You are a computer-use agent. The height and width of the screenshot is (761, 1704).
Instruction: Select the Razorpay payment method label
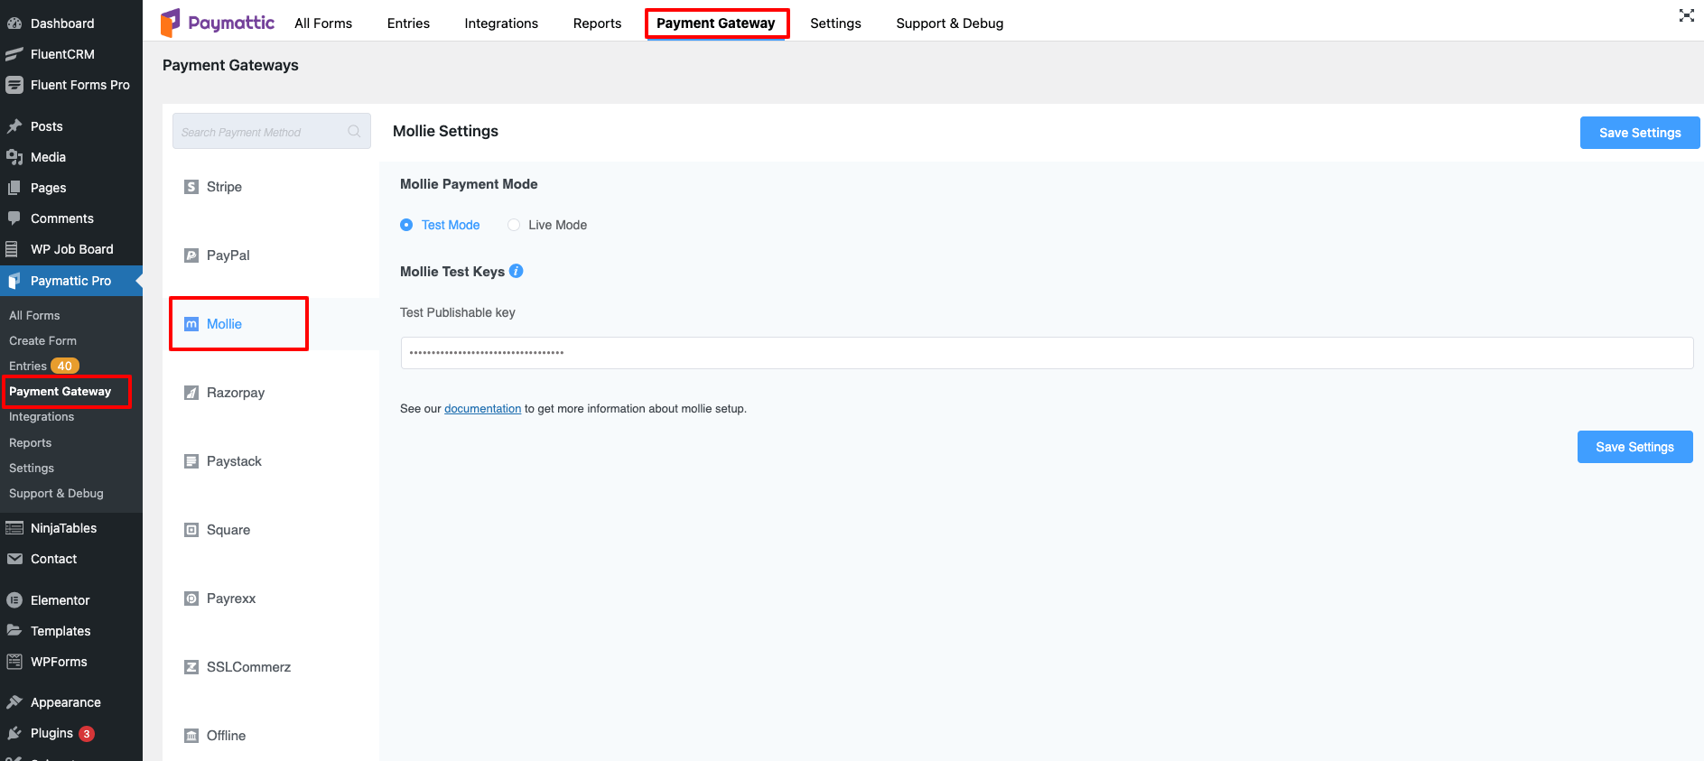coord(236,393)
